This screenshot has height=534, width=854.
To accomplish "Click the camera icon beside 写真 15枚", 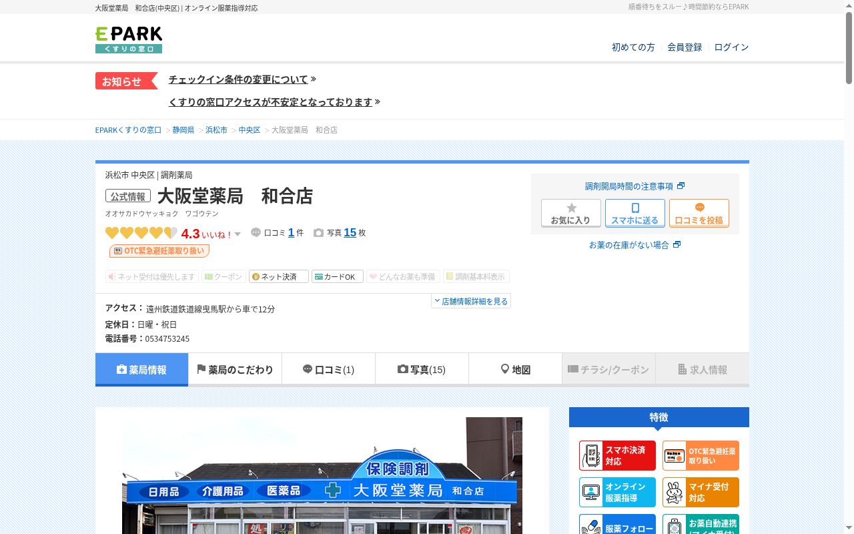I will click(x=319, y=233).
